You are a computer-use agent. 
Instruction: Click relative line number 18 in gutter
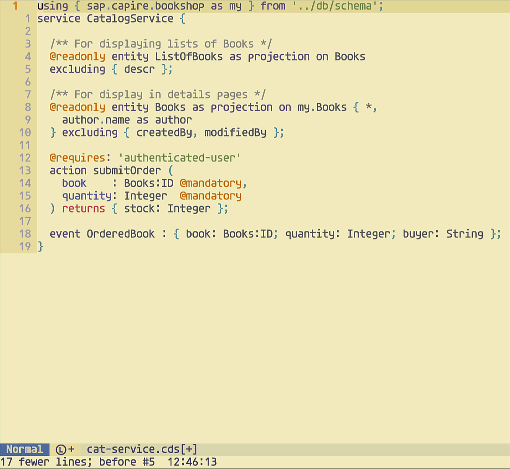click(x=25, y=234)
